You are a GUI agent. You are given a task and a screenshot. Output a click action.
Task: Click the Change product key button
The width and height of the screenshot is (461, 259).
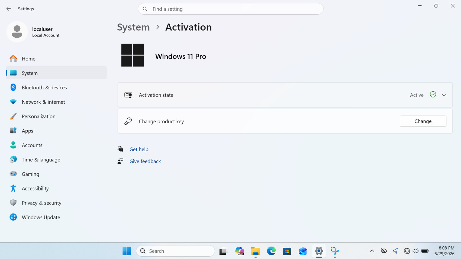click(x=423, y=121)
